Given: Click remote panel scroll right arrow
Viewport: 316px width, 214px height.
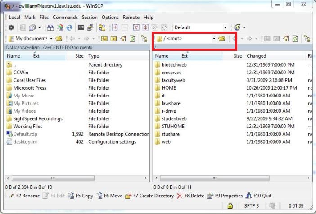Looking at the screenshot, I should [308, 178].
